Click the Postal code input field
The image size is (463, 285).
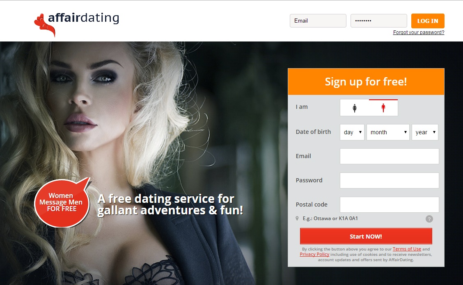click(x=389, y=205)
